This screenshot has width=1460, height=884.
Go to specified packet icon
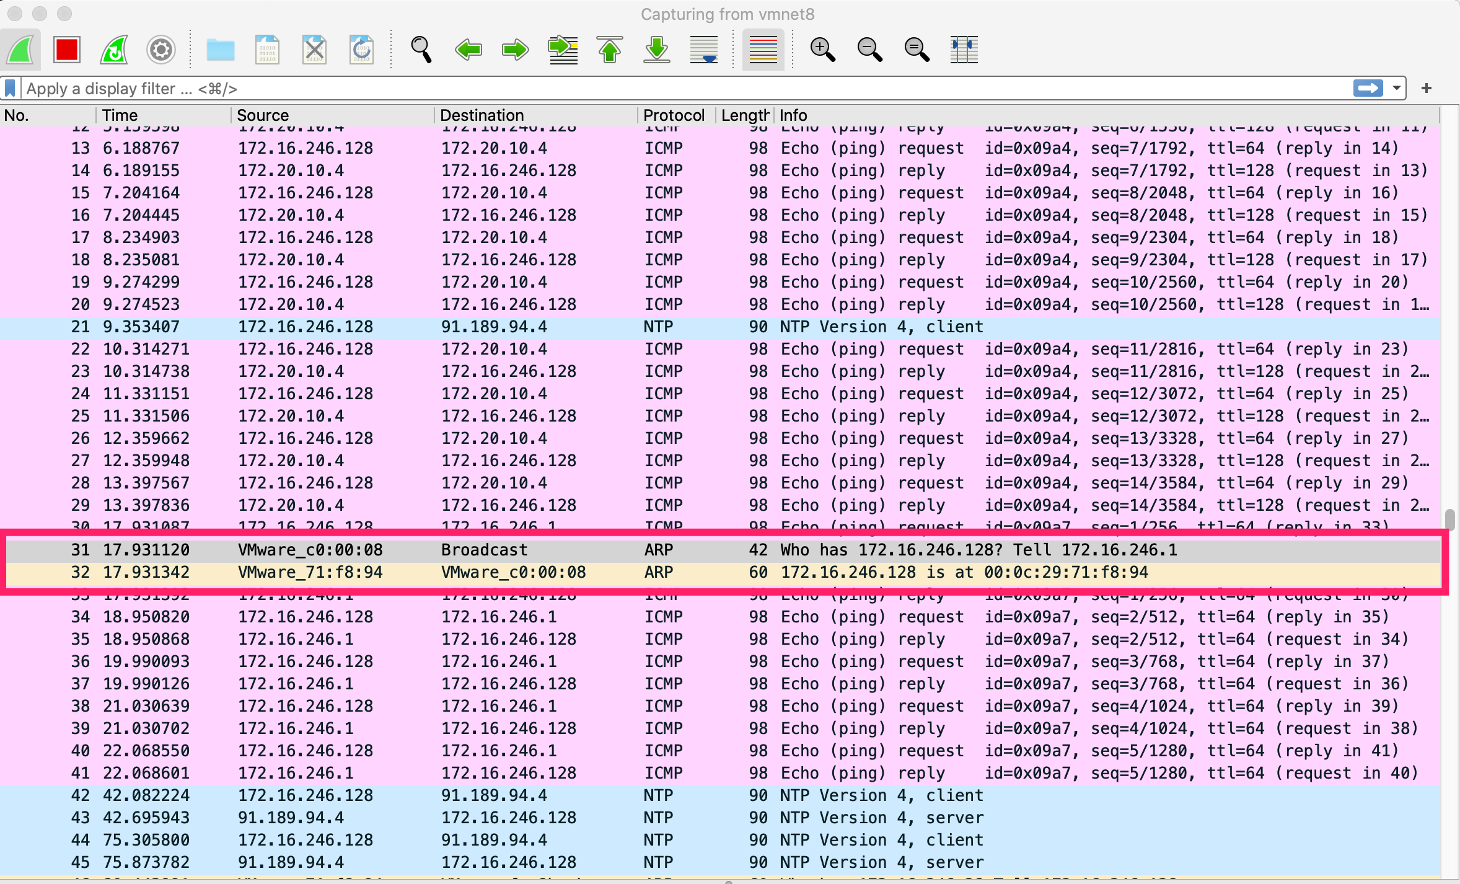pyautogui.click(x=563, y=50)
